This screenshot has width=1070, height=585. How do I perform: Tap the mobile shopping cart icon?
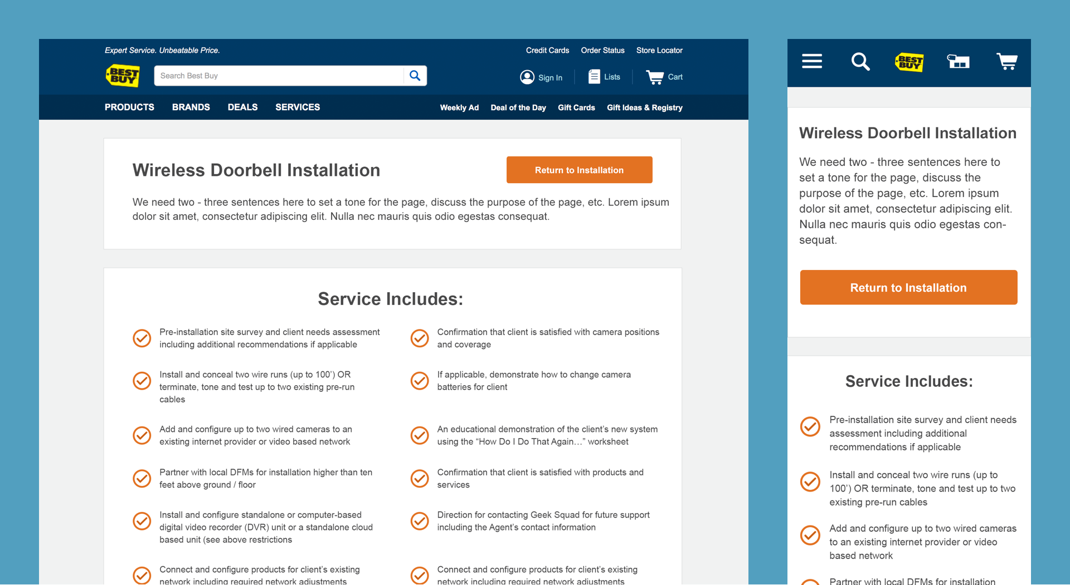click(x=1006, y=61)
